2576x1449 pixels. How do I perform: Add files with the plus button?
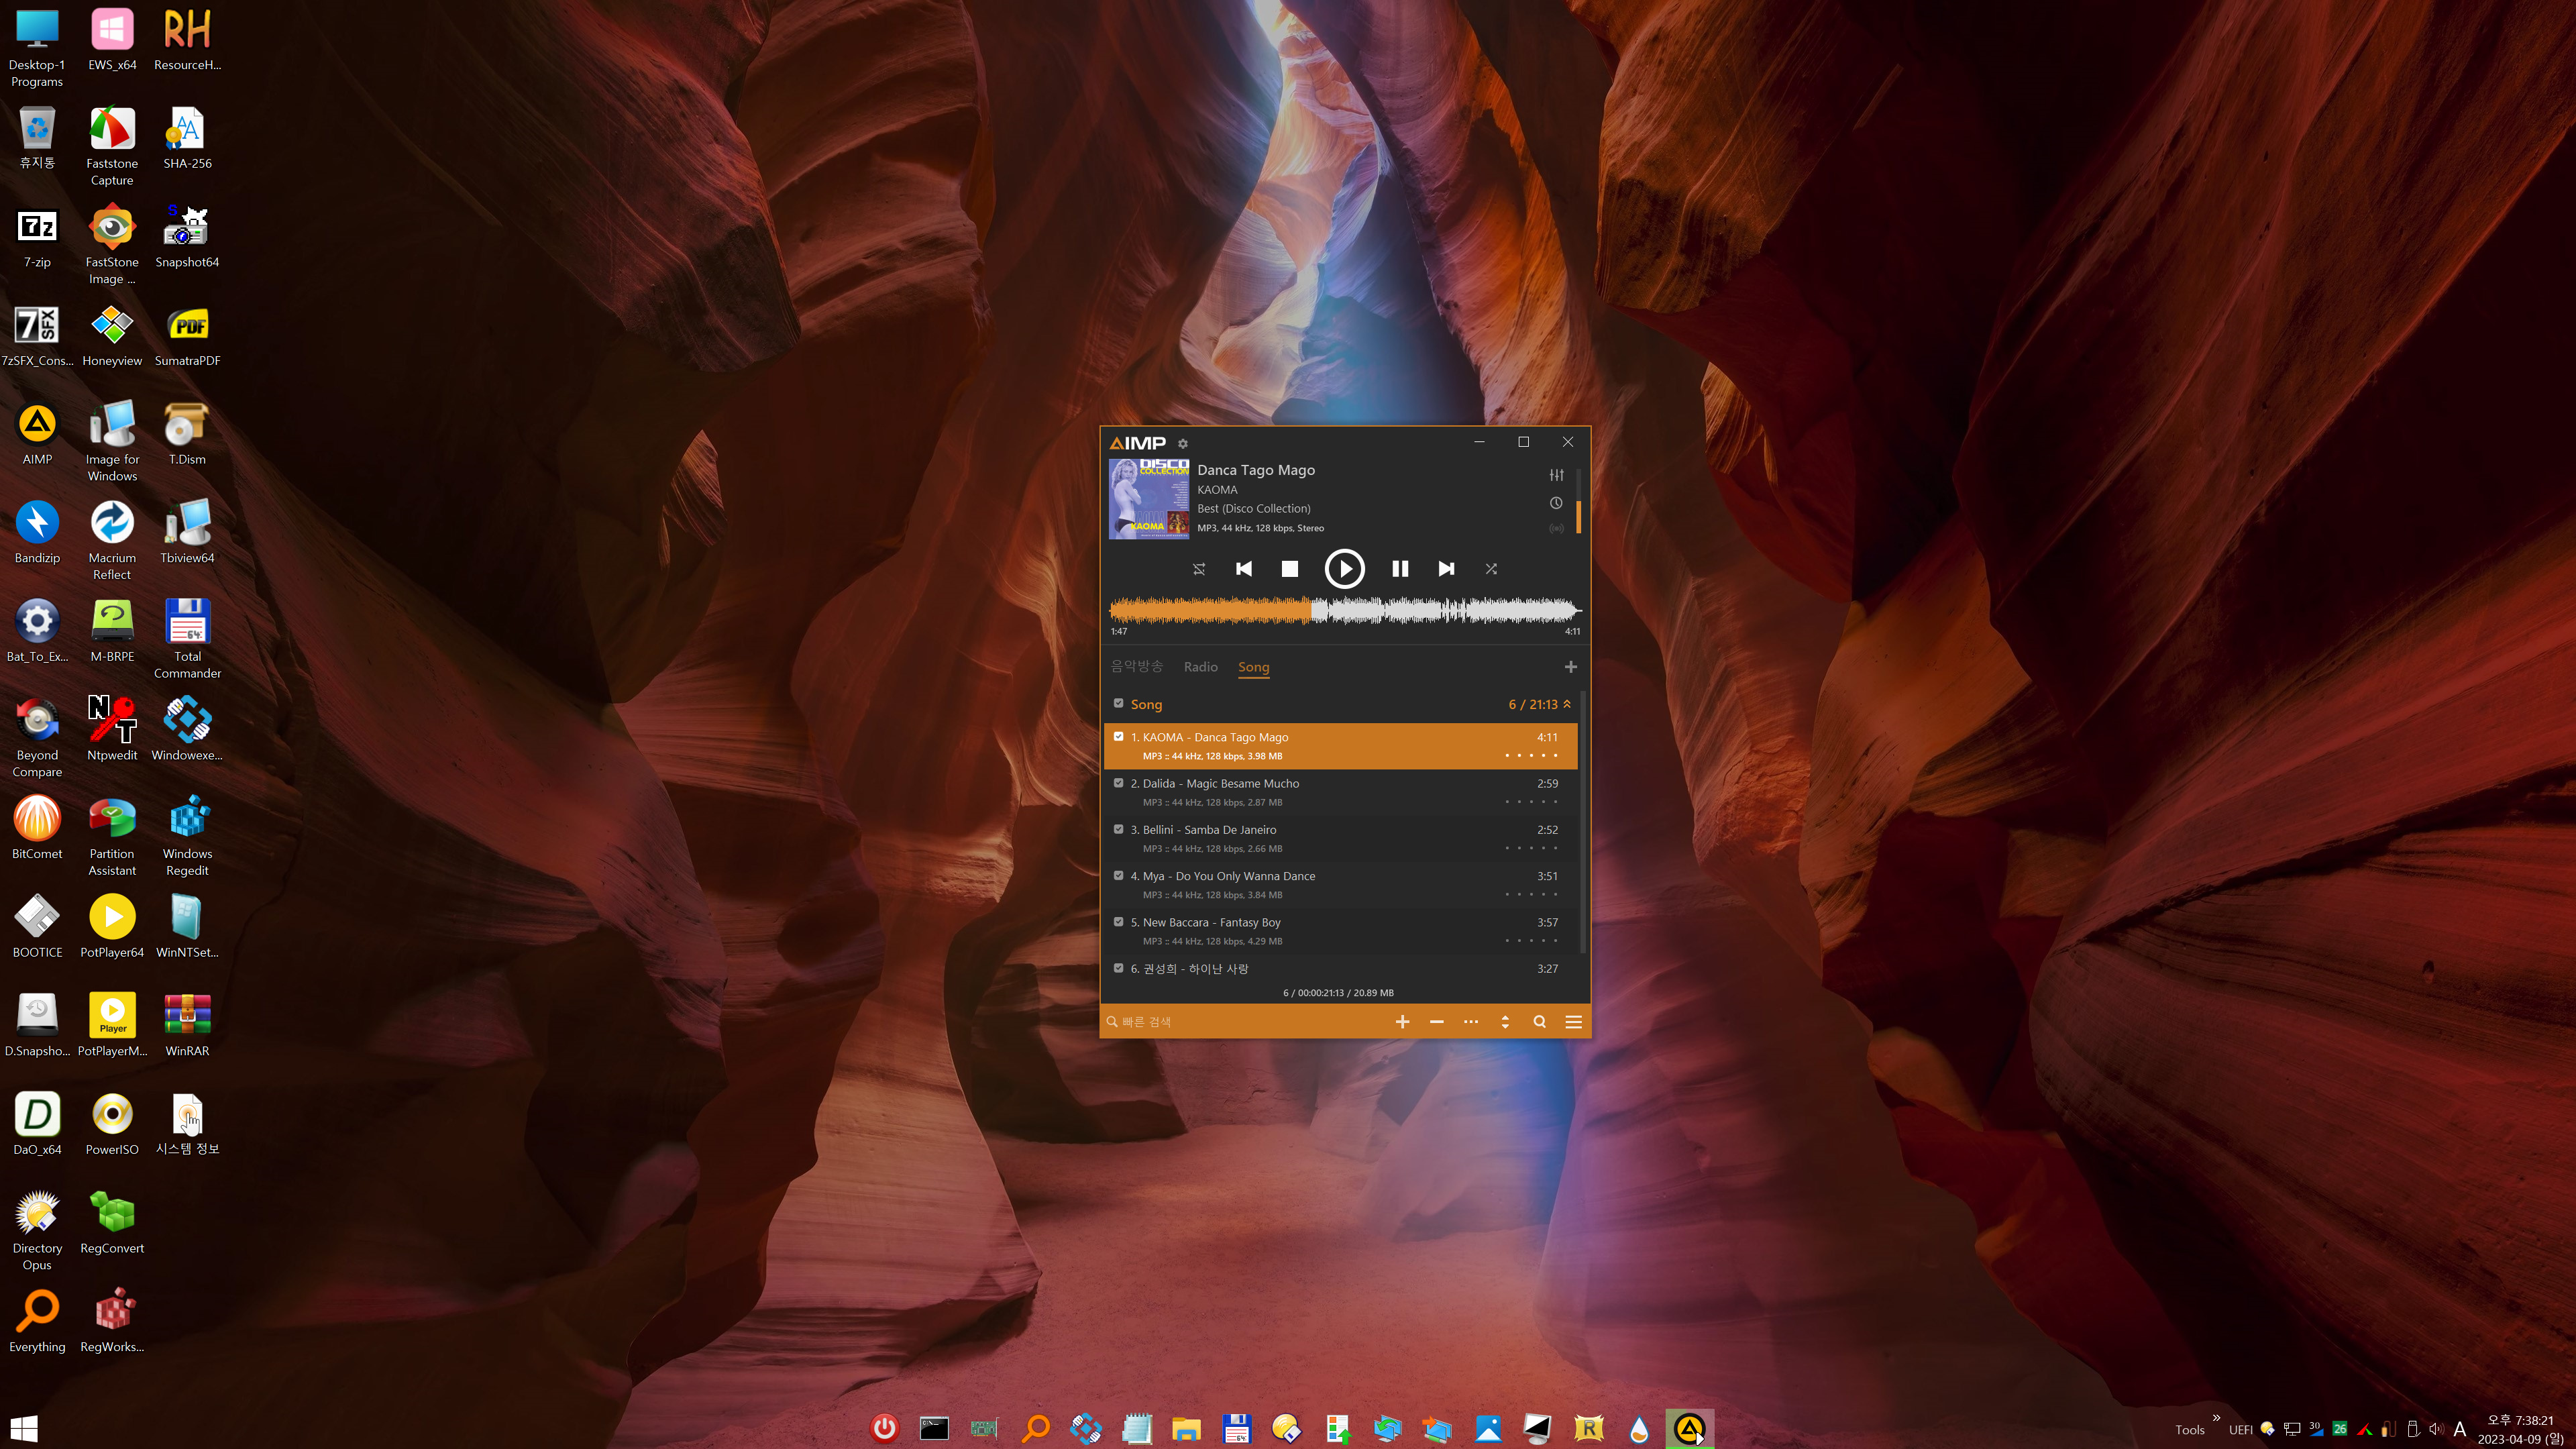point(1402,1022)
